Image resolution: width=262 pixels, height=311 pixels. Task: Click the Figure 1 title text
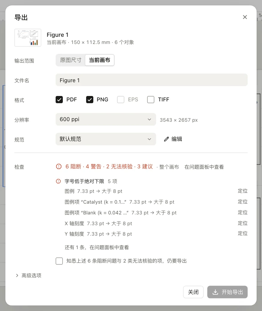coord(57,35)
